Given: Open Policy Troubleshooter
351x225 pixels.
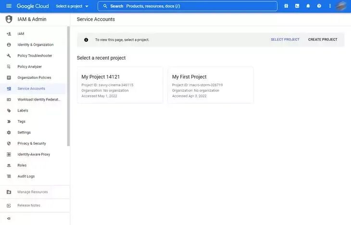Looking at the screenshot, I should point(35,56).
